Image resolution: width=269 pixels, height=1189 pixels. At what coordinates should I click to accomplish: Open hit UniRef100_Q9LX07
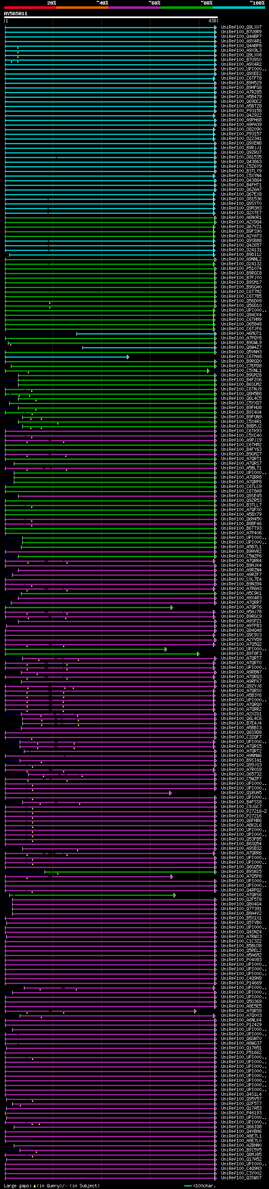point(241,27)
